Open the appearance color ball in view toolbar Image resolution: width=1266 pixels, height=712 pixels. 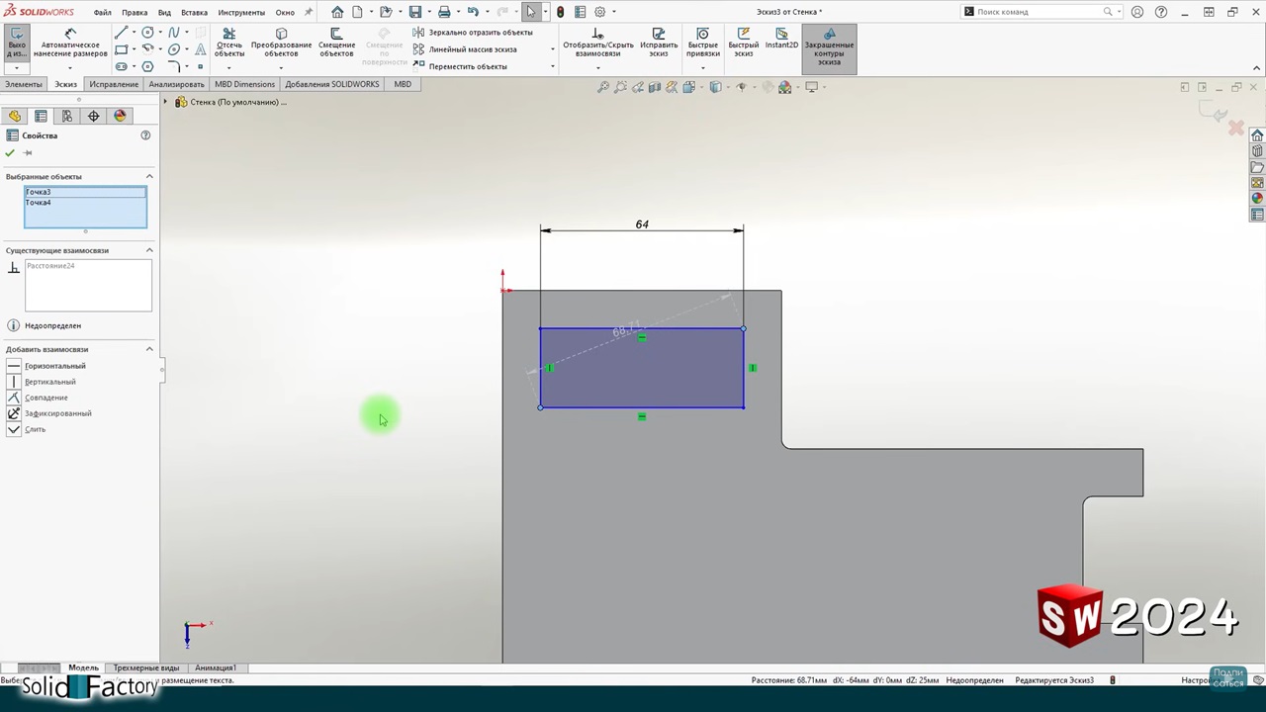tap(784, 87)
